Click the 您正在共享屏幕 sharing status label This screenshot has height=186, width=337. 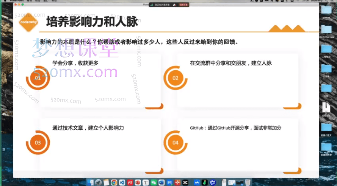tap(162, 5)
